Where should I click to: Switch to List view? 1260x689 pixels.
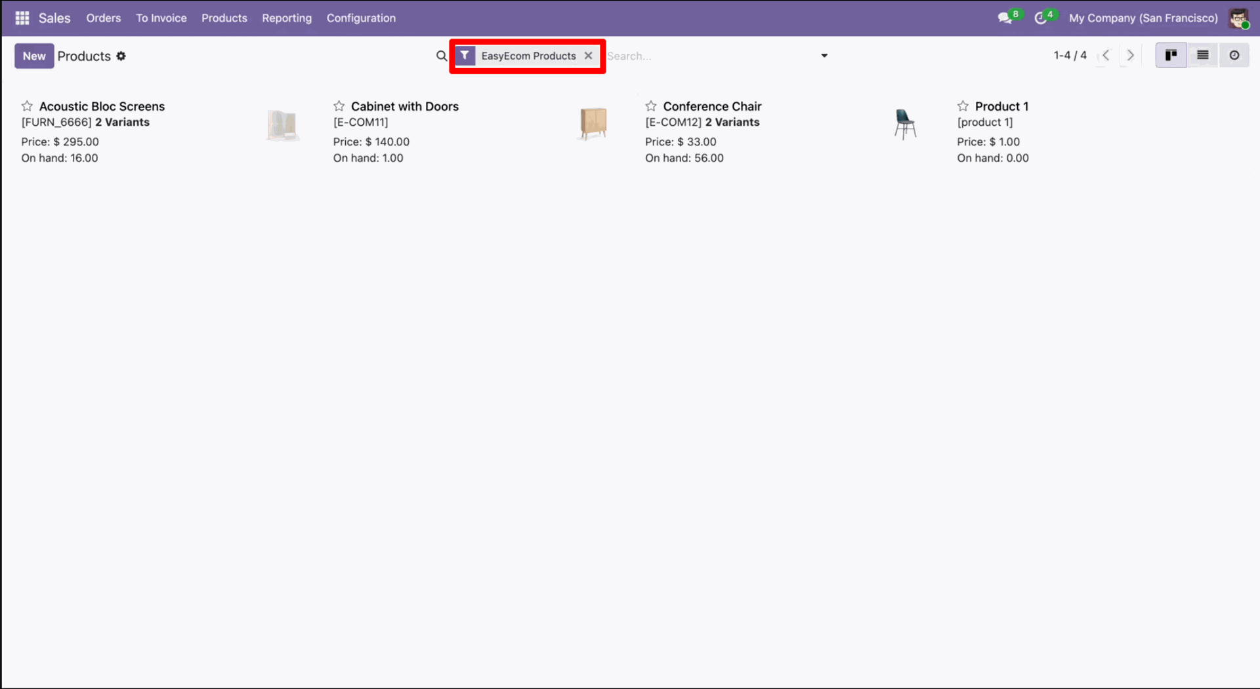1203,56
